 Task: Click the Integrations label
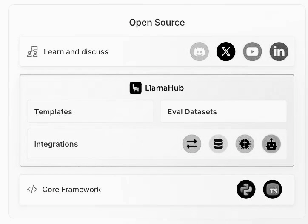(x=56, y=144)
